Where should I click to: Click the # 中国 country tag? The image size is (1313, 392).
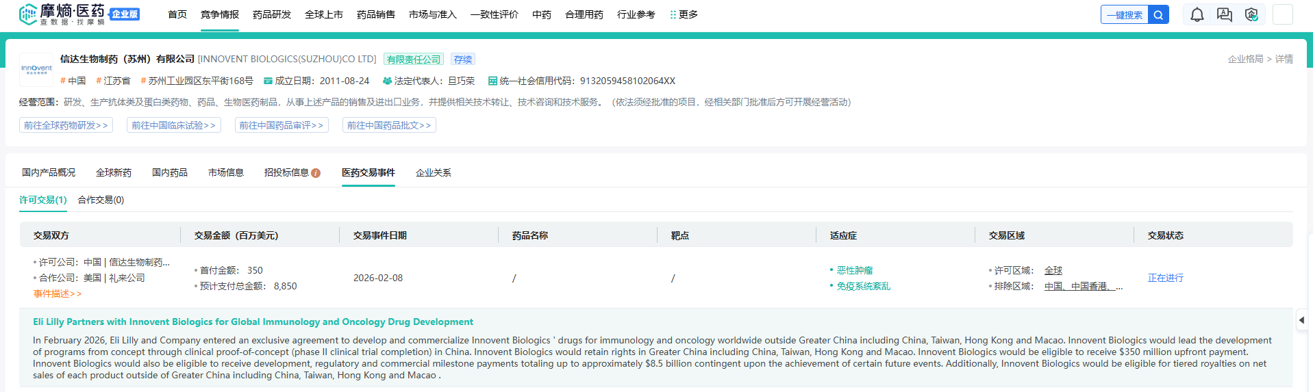pyautogui.click(x=73, y=81)
